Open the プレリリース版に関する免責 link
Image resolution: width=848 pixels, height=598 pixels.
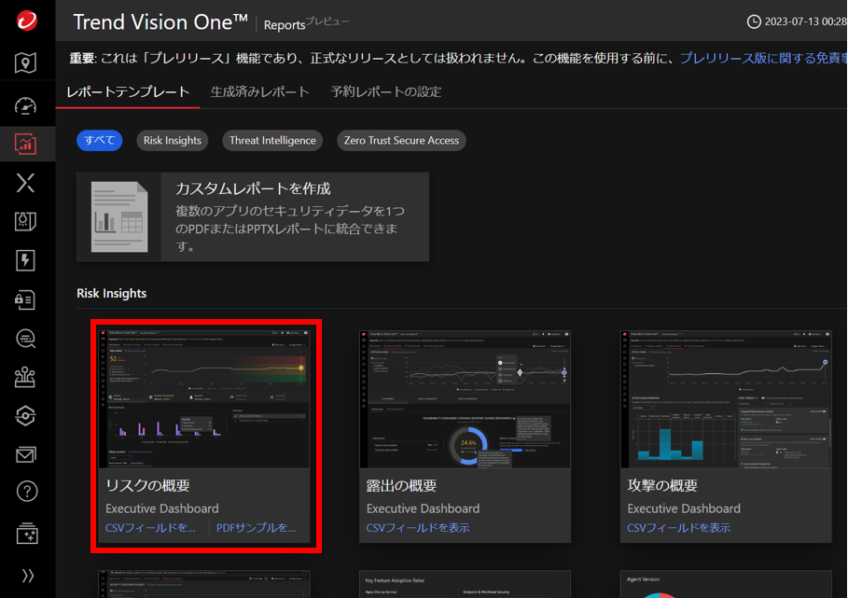click(763, 58)
